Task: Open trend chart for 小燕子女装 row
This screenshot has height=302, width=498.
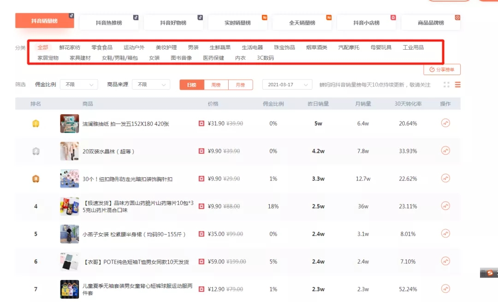Action: (445, 233)
